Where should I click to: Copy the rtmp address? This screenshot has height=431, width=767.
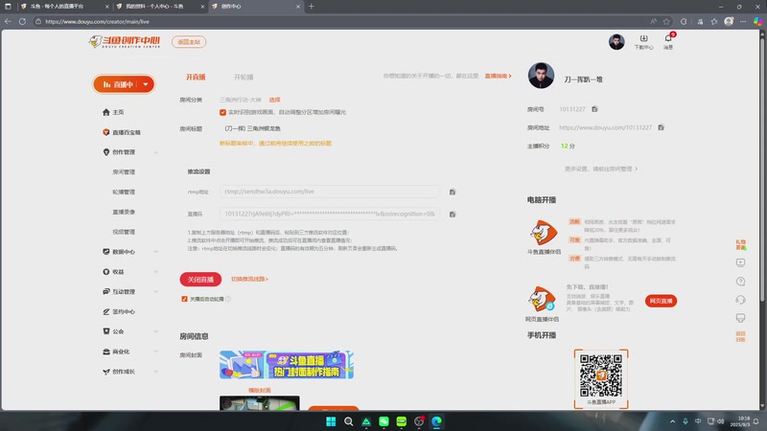pos(453,193)
